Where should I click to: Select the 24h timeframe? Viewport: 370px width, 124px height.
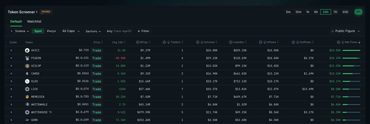(326, 12)
